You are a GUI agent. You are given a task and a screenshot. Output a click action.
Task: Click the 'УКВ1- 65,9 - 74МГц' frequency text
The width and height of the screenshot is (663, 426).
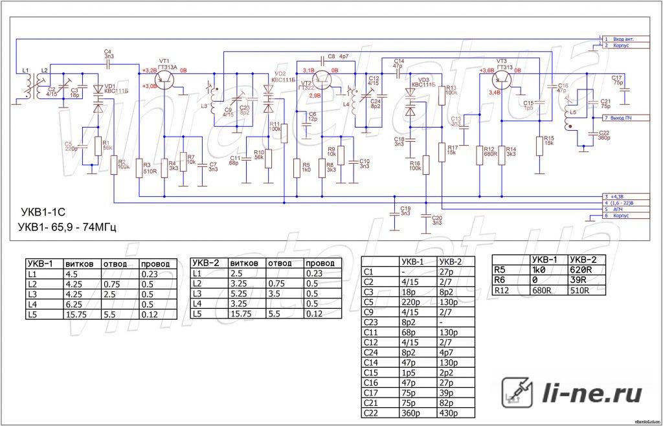[67, 227]
